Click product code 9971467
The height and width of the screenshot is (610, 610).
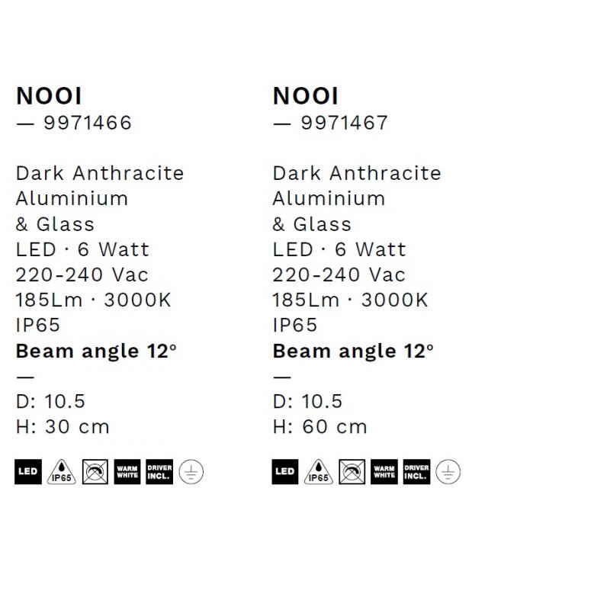coord(345,123)
